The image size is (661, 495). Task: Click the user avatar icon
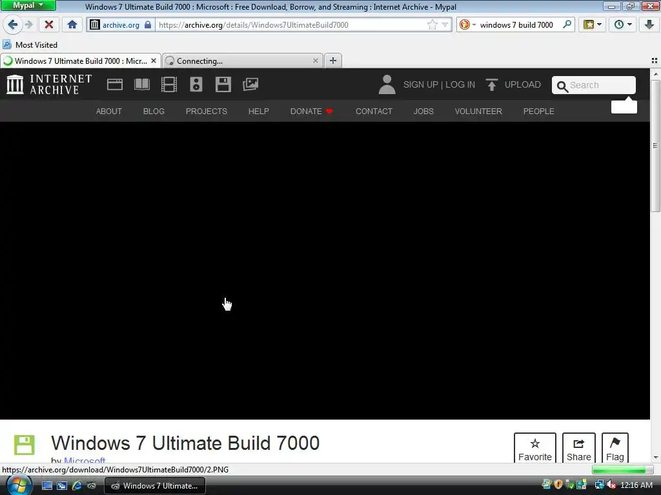(x=387, y=84)
